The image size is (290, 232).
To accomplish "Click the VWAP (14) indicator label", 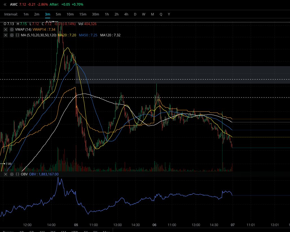I will coord(23,30).
